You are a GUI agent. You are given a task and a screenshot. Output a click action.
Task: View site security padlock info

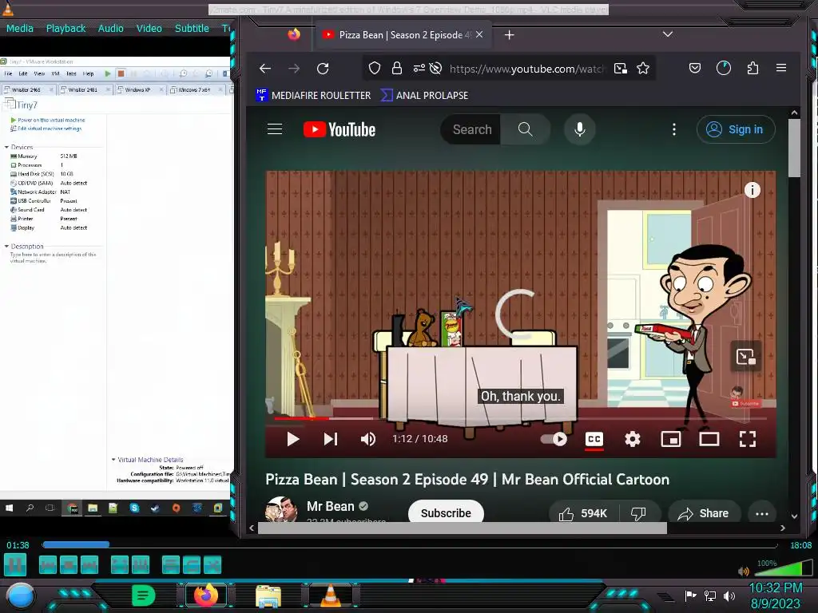[397, 69]
